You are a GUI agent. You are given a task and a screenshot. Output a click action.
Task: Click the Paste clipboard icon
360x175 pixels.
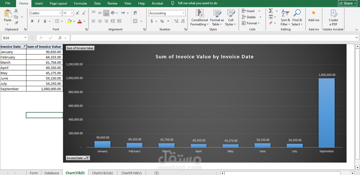point(8,13)
